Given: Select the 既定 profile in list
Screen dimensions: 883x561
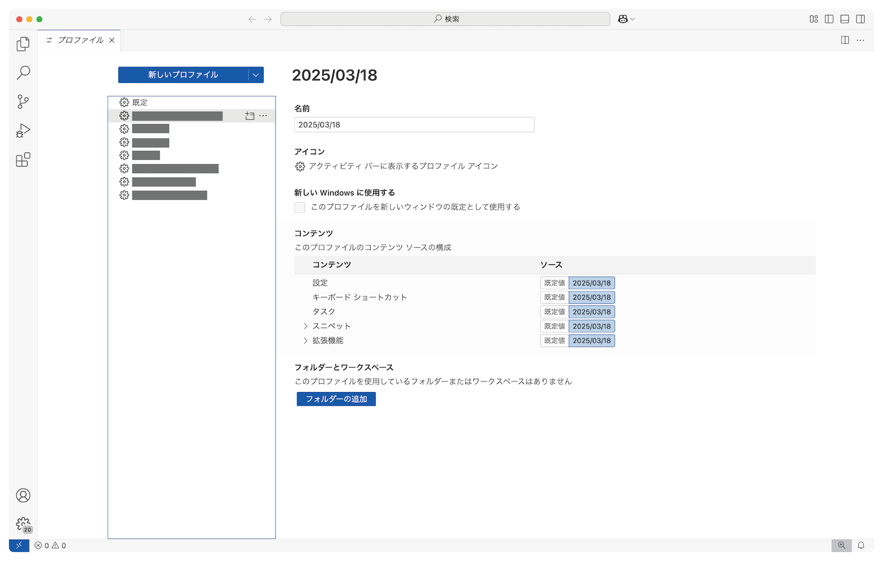Looking at the screenshot, I should point(140,102).
